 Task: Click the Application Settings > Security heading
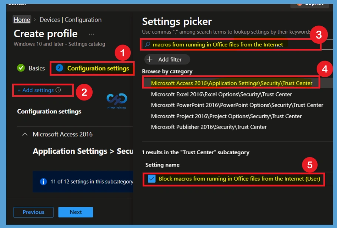[83, 151]
